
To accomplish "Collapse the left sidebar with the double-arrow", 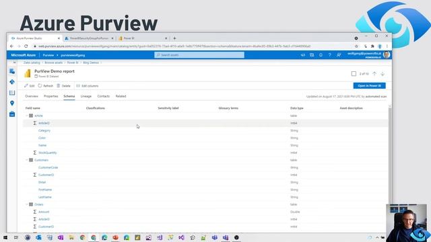I will point(14,63).
